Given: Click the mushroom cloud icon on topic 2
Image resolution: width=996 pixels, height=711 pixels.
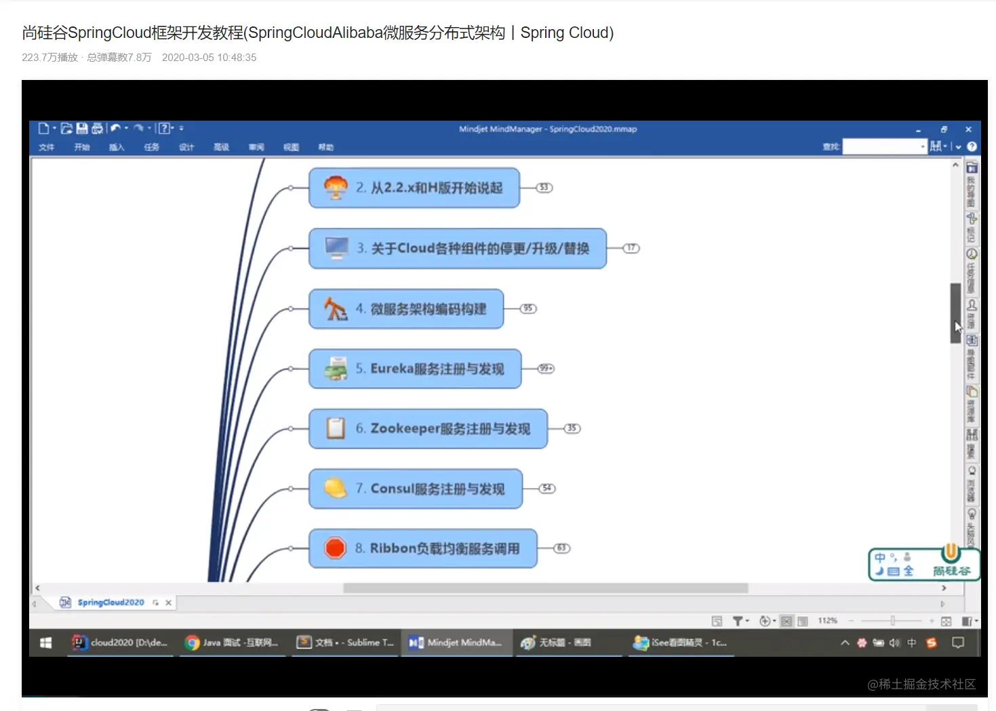Looking at the screenshot, I should pos(336,188).
